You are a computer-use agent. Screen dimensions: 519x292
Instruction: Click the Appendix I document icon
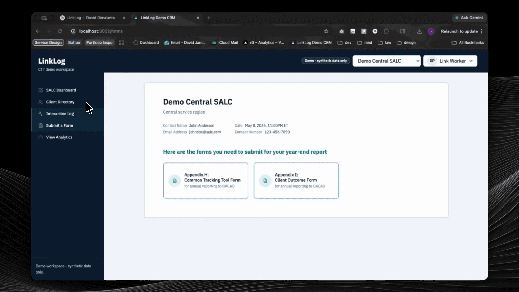click(x=265, y=181)
